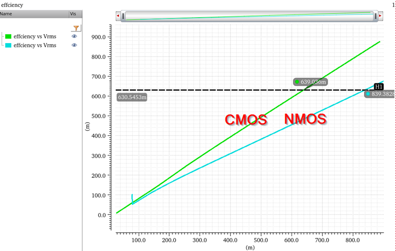Image resolution: width=396 pixels, height=251 pixels.
Task: Select the H1 horizontal marker label
Action: (x=379, y=87)
